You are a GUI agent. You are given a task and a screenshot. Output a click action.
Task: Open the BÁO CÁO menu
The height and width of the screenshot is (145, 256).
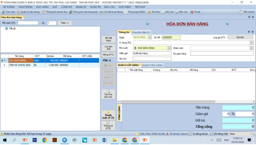click(x=109, y=7)
